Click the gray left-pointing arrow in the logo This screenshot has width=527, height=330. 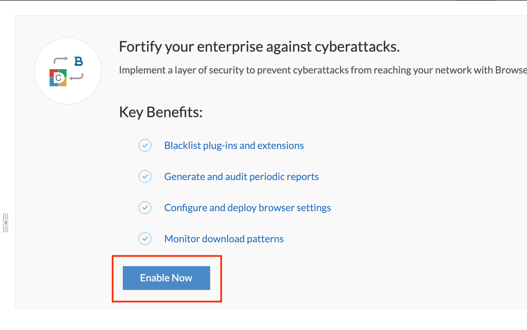click(76, 77)
